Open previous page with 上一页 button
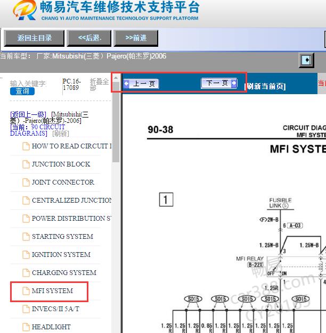326x333 pixels. coord(141,84)
